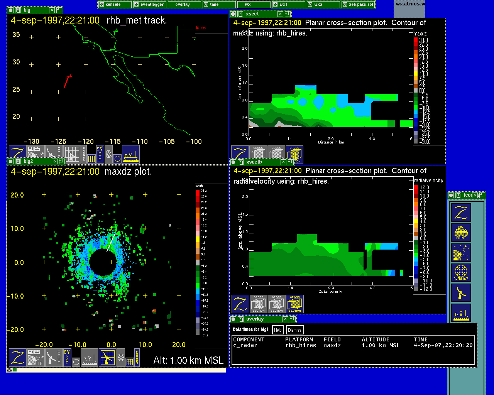Click the PRINT icon in icon panel
Image resolution: width=494 pixels, height=395 pixels.
pyautogui.click(x=461, y=232)
